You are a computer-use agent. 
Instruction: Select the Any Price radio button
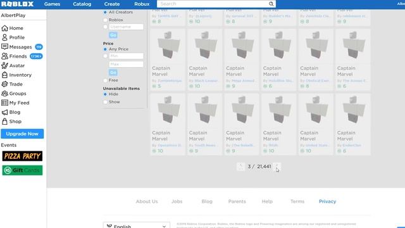pos(105,49)
